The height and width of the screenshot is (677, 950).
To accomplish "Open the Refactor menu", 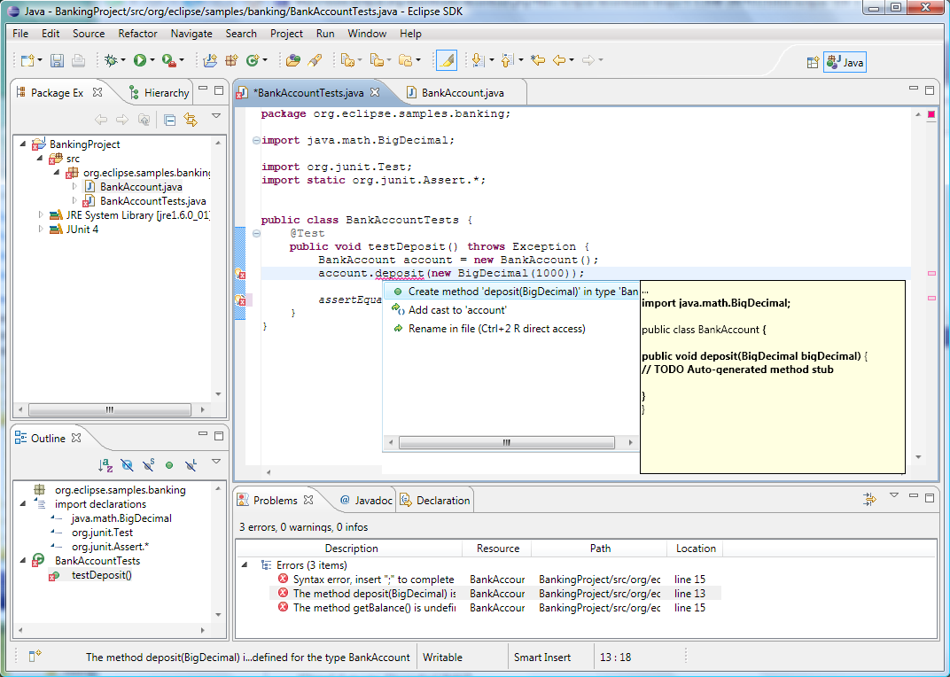I will (137, 34).
